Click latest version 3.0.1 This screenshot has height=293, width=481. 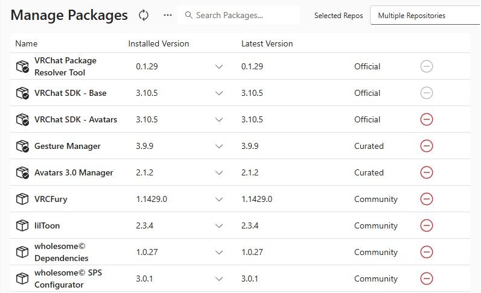click(250, 279)
